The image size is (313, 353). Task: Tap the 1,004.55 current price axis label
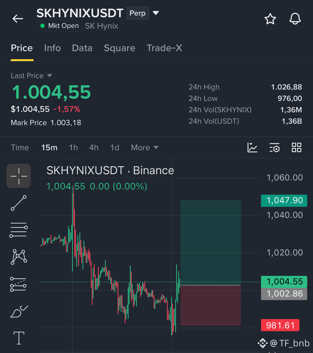click(x=284, y=282)
